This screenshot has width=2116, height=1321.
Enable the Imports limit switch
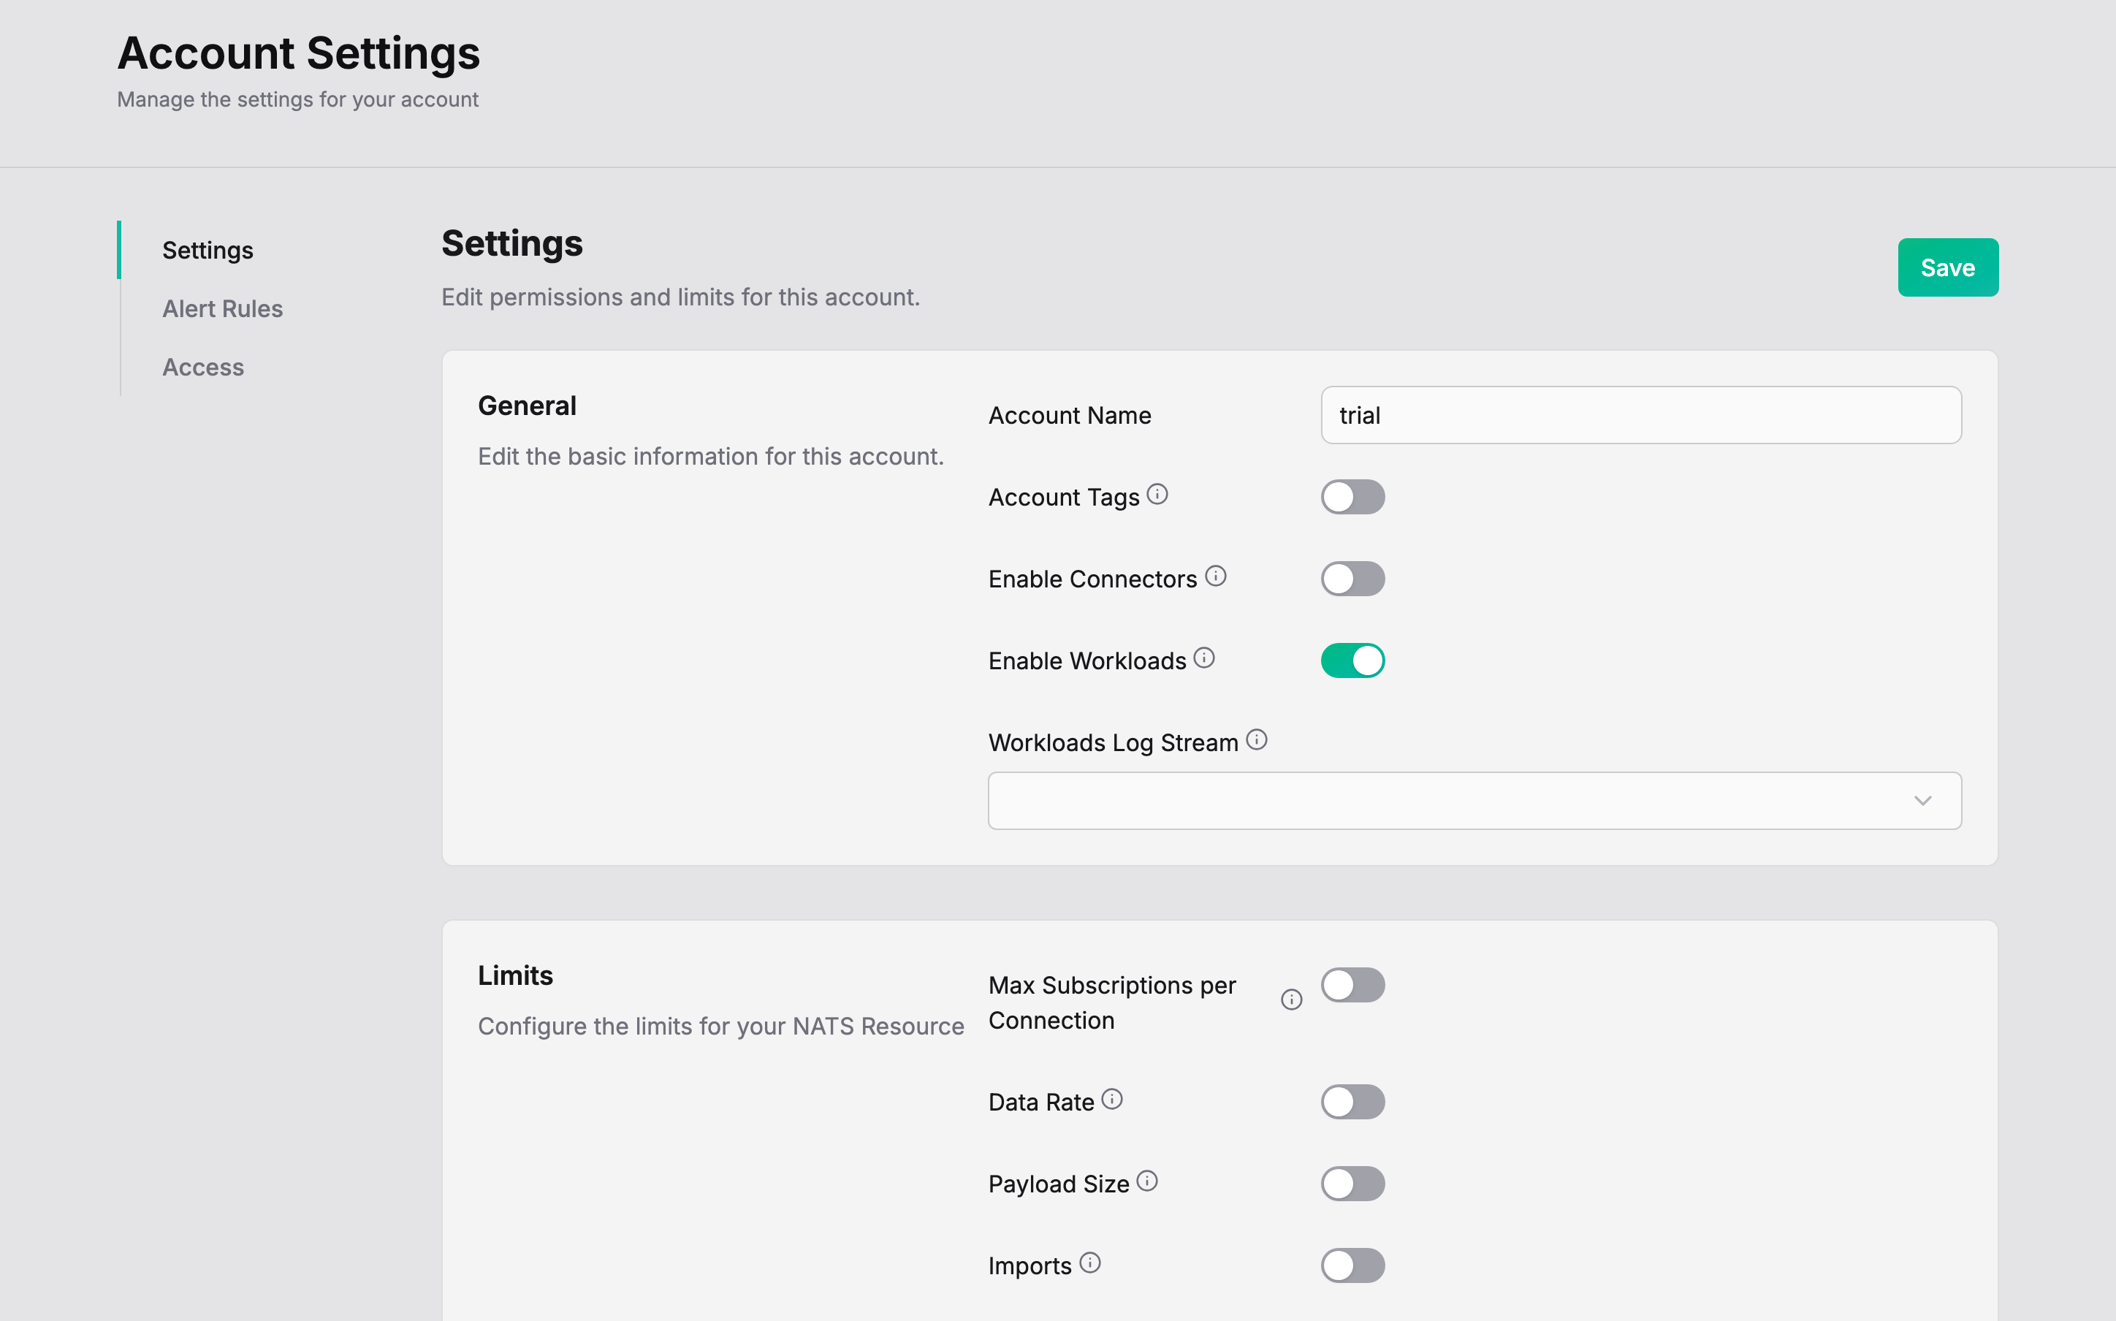[1352, 1265]
